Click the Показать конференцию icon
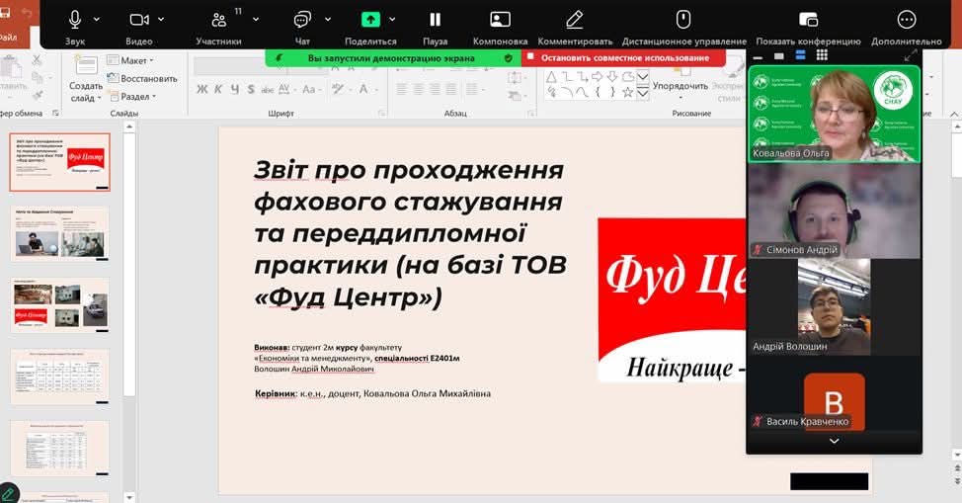 tap(808, 20)
